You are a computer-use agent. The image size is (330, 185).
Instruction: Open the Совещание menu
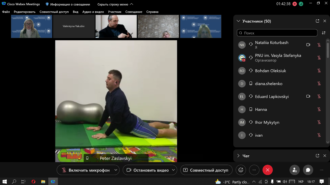click(134, 12)
